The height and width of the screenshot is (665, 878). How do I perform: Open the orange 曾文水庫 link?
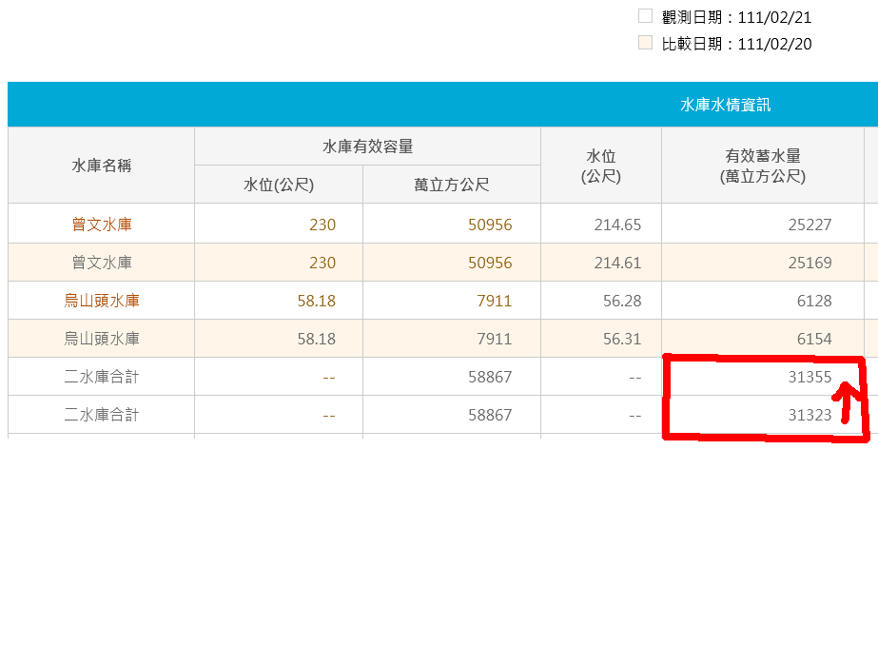(102, 225)
